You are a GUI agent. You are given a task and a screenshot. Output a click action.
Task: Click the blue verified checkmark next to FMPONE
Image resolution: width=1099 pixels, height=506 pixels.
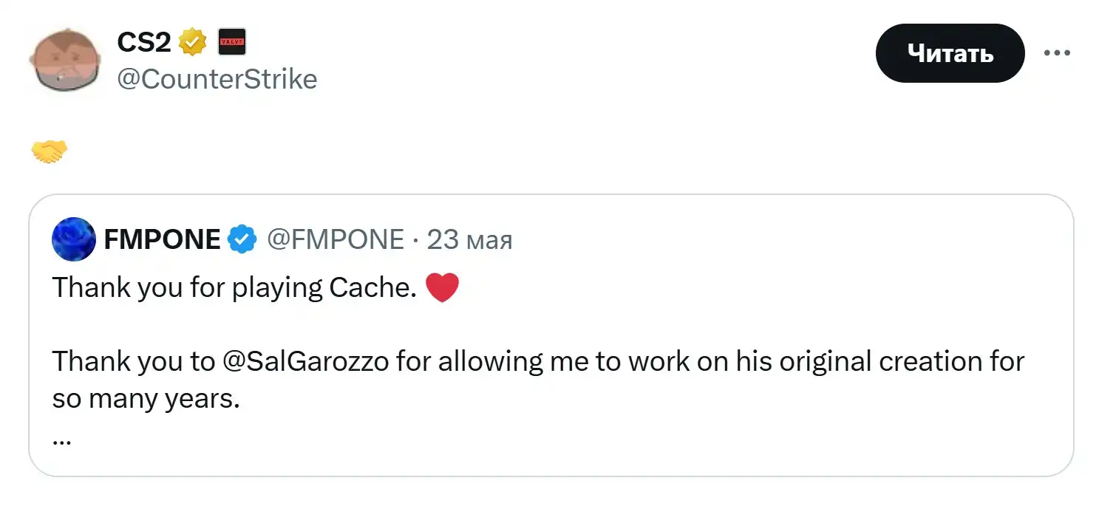tap(241, 238)
